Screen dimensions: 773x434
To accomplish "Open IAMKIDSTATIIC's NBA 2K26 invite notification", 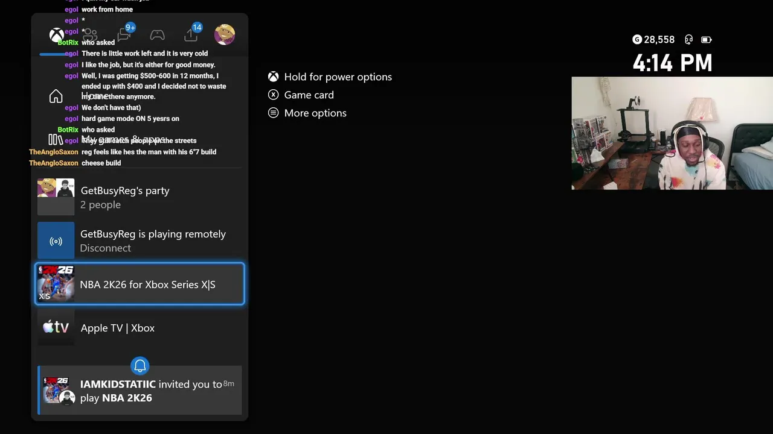I will 140,391.
